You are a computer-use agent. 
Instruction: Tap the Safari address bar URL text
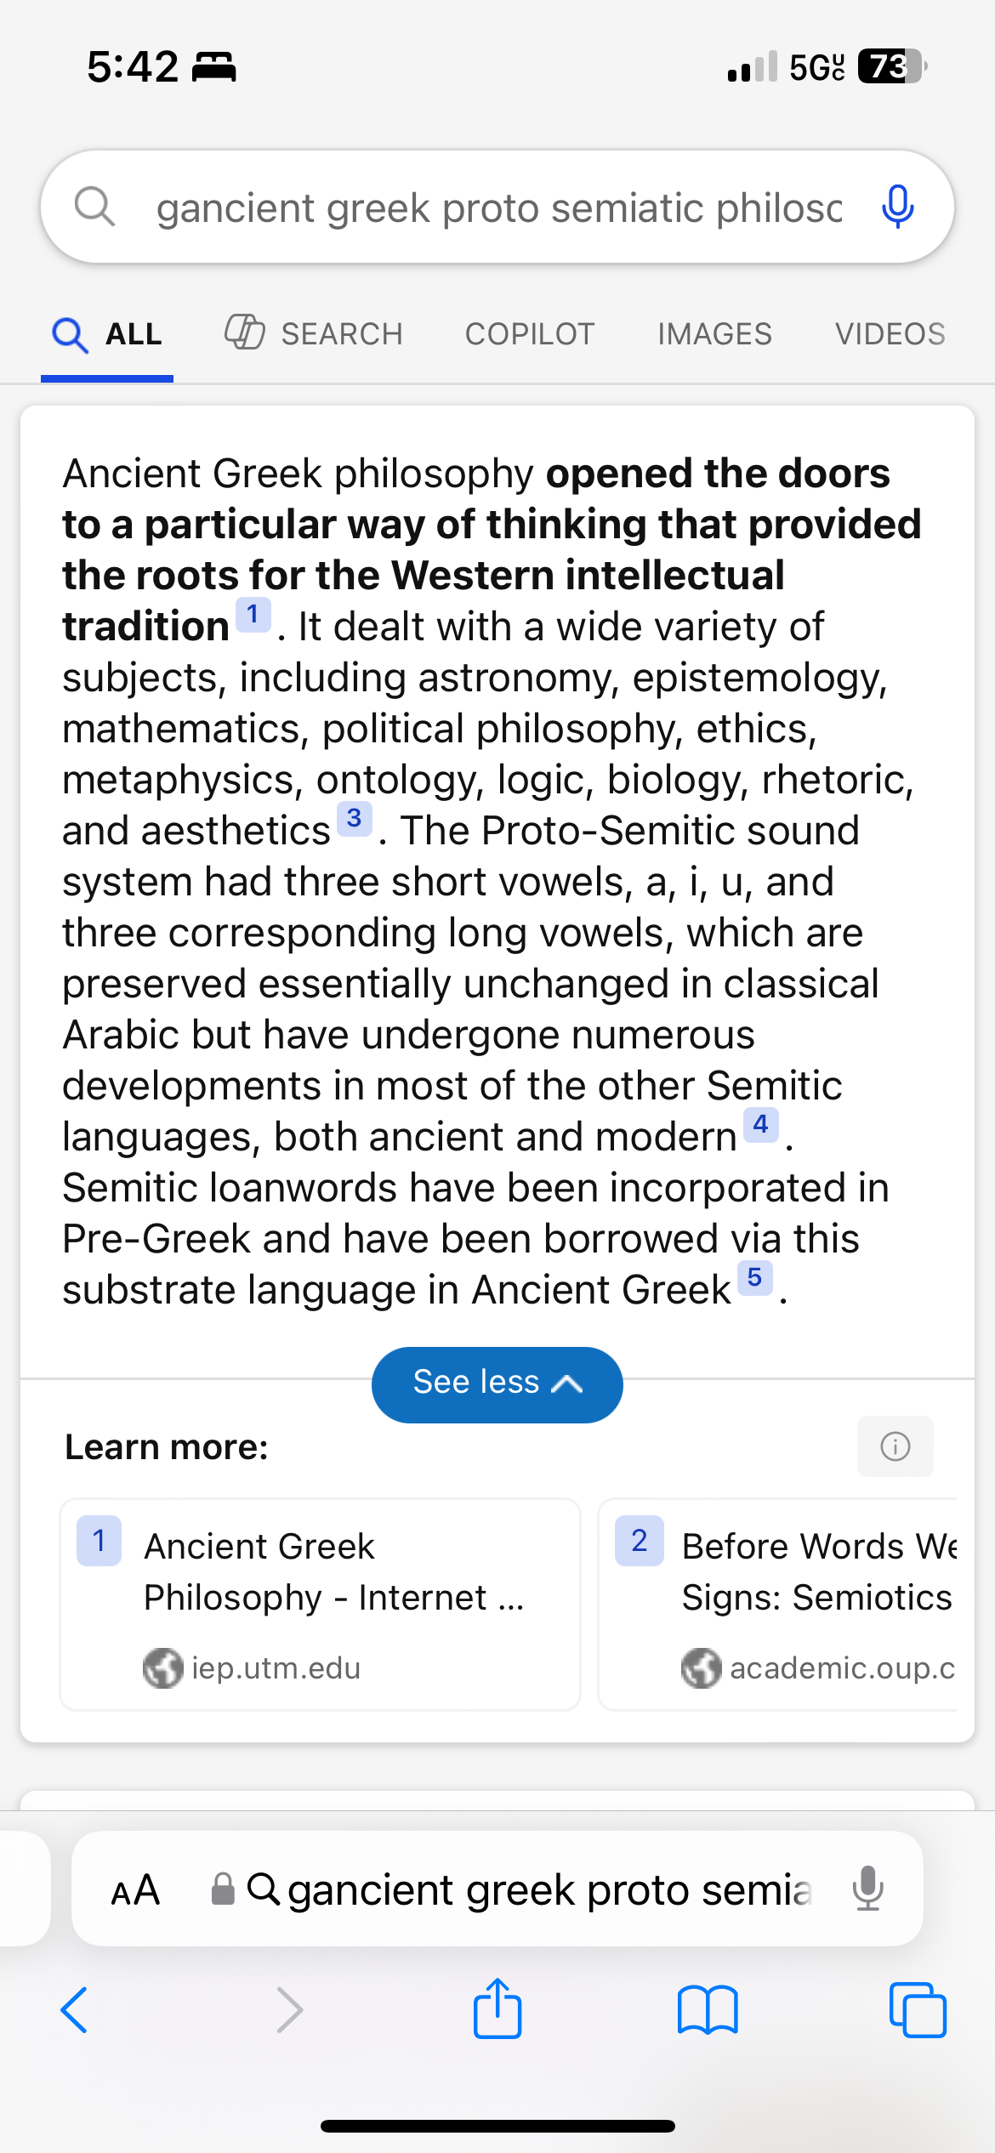[x=550, y=1889]
